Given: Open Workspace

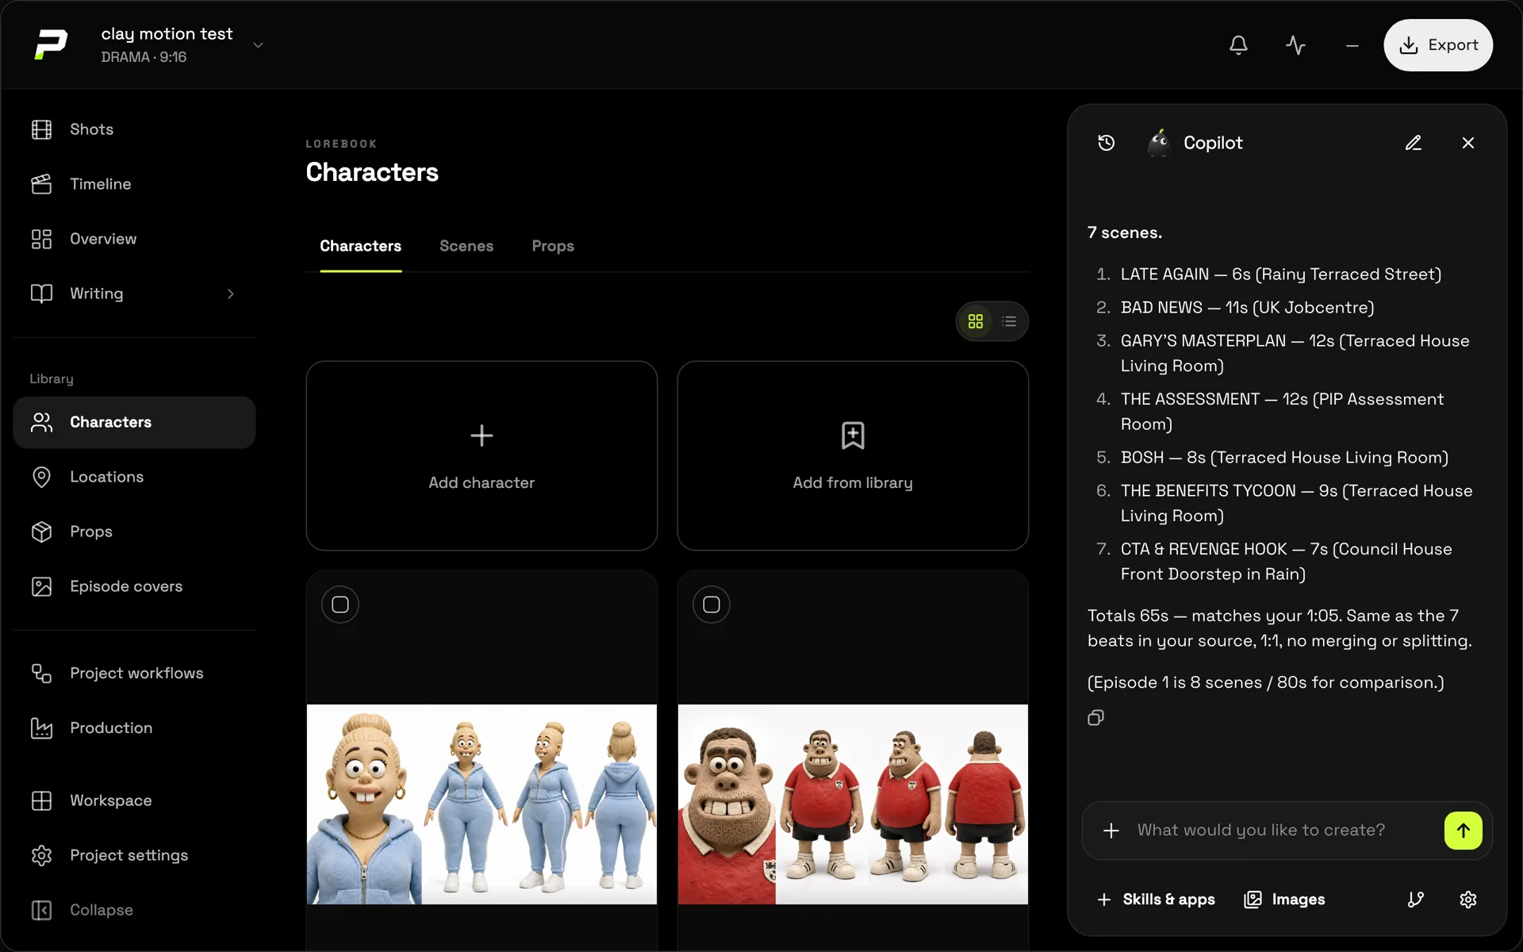Looking at the screenshot, I should 135,800.
